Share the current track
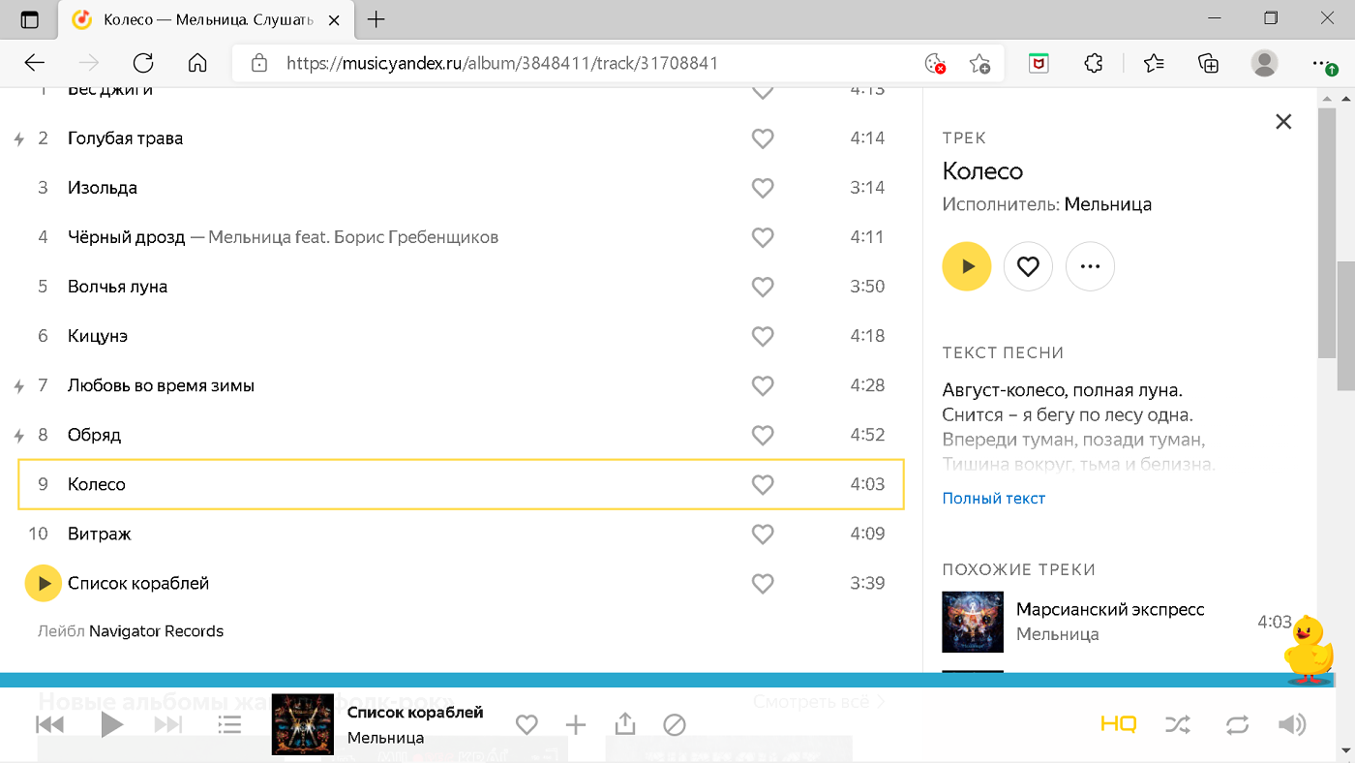Viewport: 1355px width, 763px height. (x=625, y=724)
